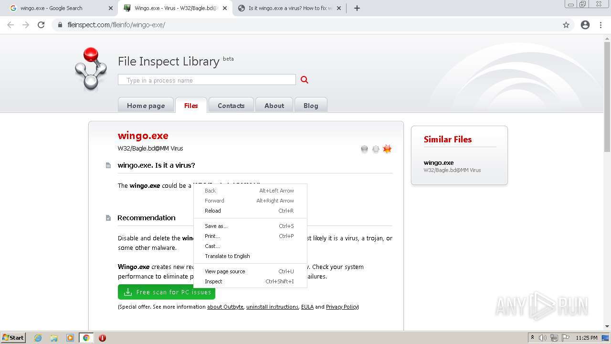Click the network tray icon

coord(554,338)
